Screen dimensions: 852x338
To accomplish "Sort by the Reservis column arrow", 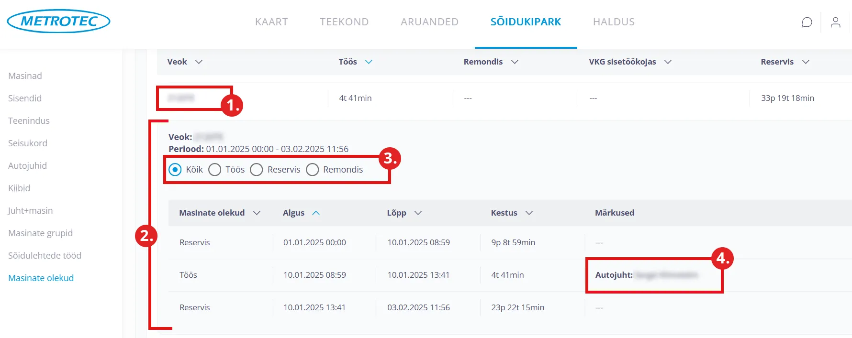I will (x=806, y=62).
